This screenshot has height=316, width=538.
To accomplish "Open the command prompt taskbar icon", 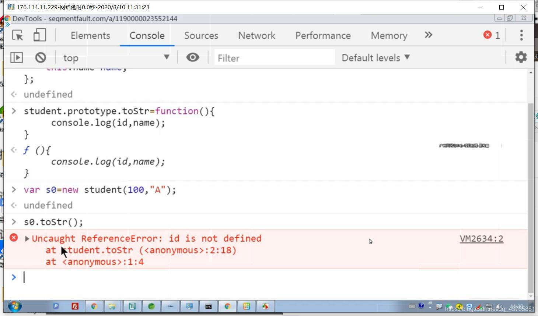I will (x=209, y=306).
